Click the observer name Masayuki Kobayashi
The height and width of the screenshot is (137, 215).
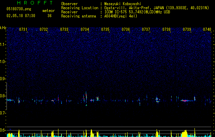coord(123,4)
